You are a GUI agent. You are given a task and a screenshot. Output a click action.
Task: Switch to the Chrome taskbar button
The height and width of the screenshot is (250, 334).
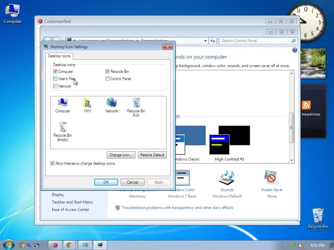pyautogui.click(x=69, y=245)
